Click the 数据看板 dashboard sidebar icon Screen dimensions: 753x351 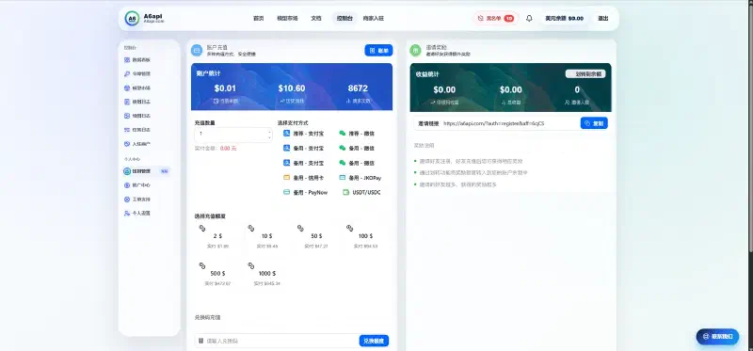tap(127, 60)
